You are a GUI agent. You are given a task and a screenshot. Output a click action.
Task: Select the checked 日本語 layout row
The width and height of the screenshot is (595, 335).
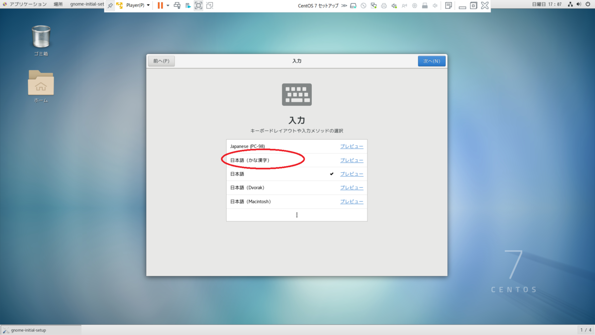point(297,174)
